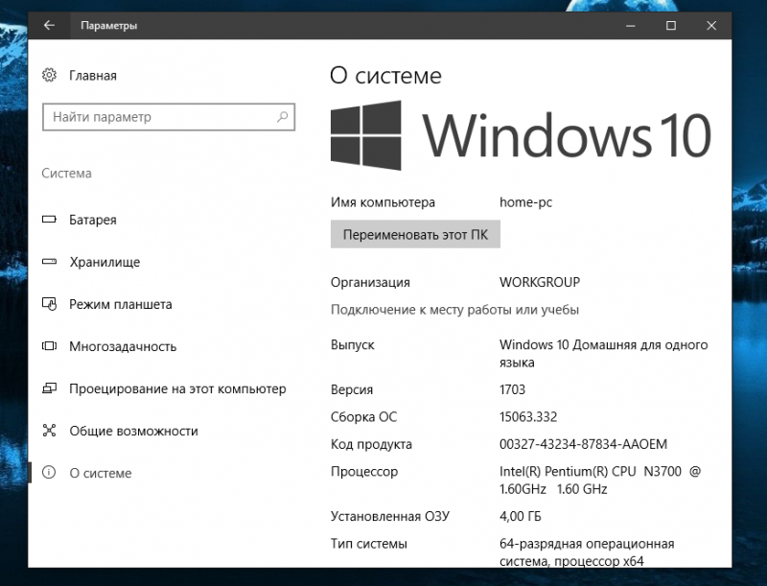Click the Параметры window title
This screenshot has height=586, width=767.
pyautogui.click(x=108, y=26)
